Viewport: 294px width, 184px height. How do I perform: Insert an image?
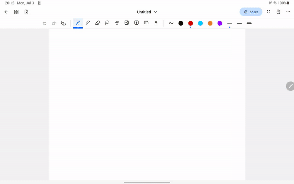[x=127, y=23]
